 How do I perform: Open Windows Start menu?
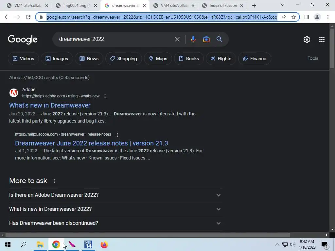[x=8, y=244]
